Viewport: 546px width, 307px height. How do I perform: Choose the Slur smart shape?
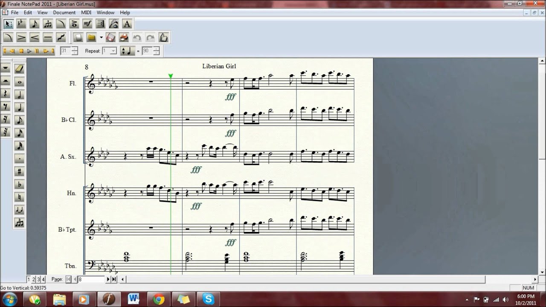click(8, 38)
